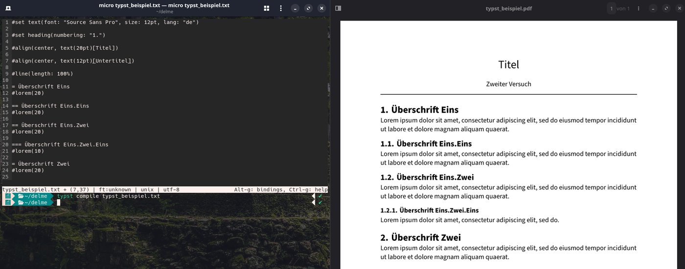Maximize the micro terminal window

click(x=308, y=8)
